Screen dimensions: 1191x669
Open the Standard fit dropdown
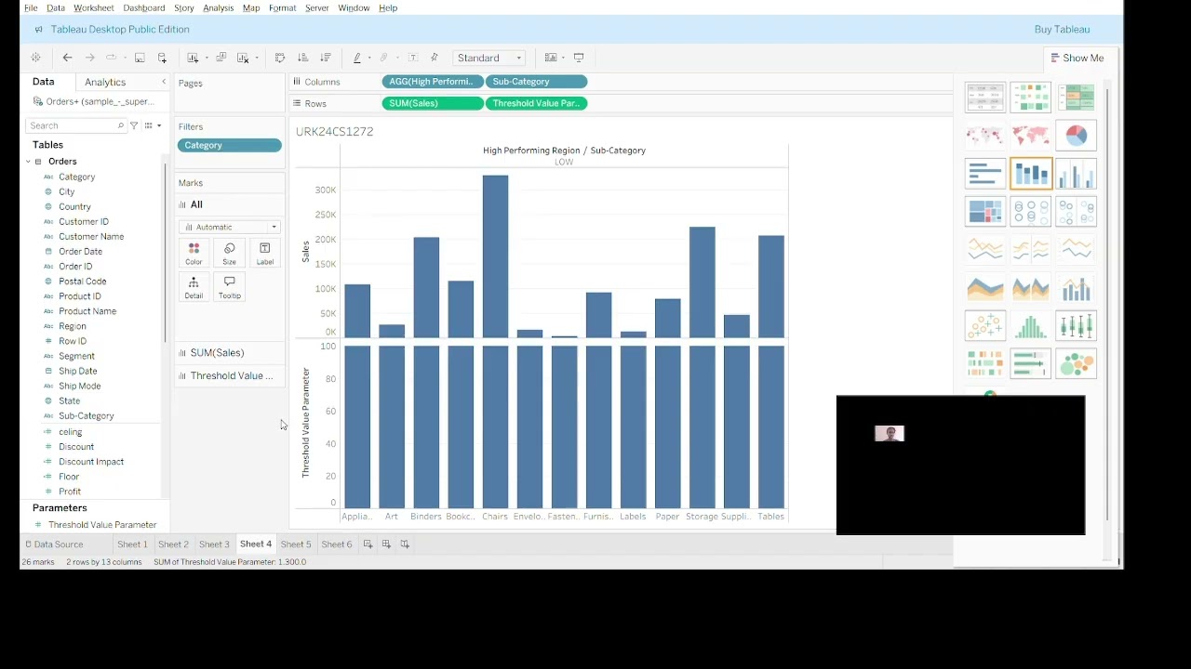489,58
